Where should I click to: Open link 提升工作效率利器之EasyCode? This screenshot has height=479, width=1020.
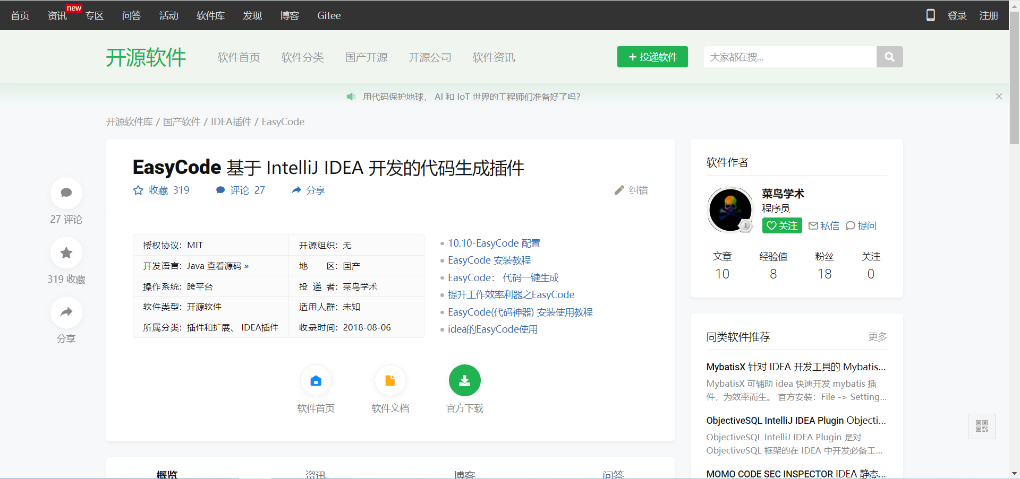[511, 294]
